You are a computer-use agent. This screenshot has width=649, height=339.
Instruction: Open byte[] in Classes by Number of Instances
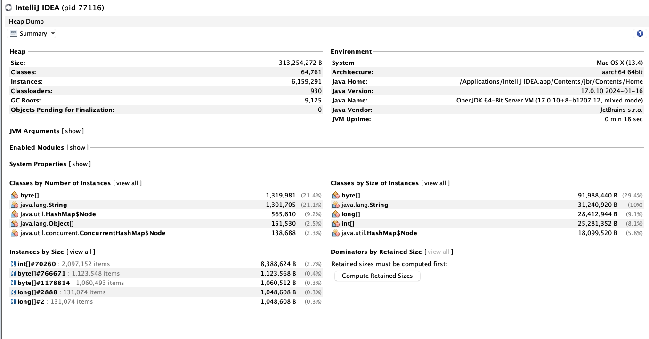[29, 195]
